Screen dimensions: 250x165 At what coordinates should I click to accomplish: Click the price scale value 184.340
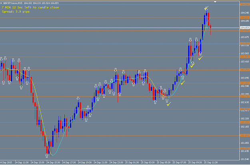[245, 12]
